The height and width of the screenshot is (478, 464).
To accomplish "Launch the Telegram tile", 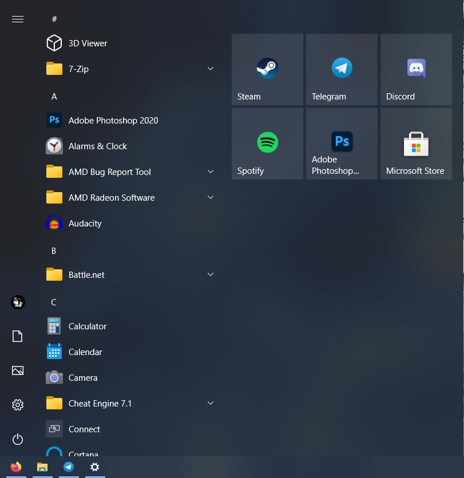I will (342, 70).
